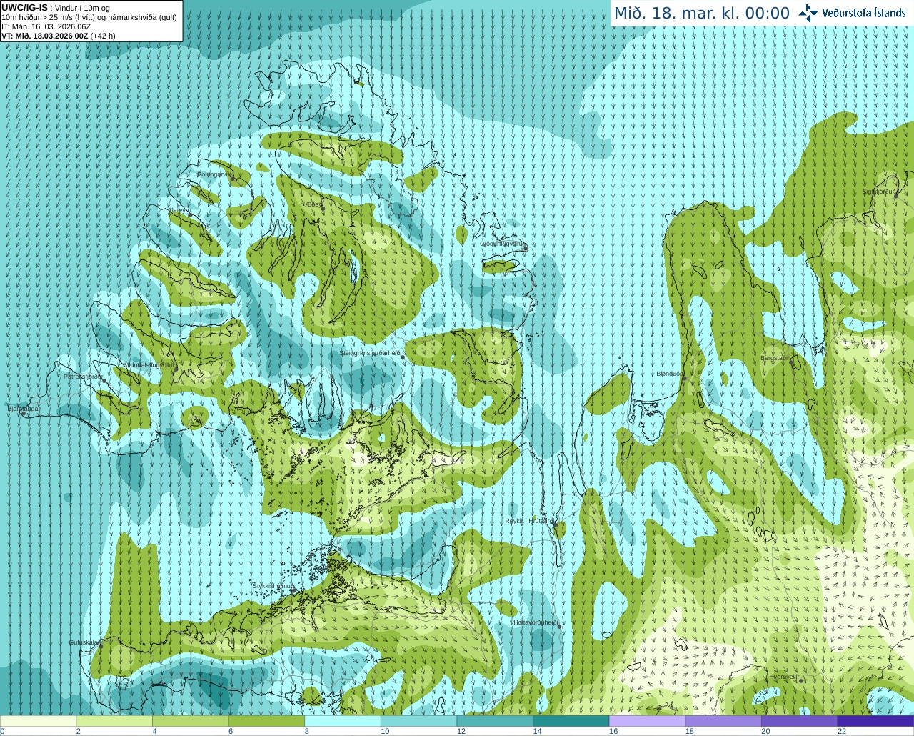This screenshot has width=914, height=736.
Task: Select the 6–8 m/s olive green swatch
Action: click(266, 720)
